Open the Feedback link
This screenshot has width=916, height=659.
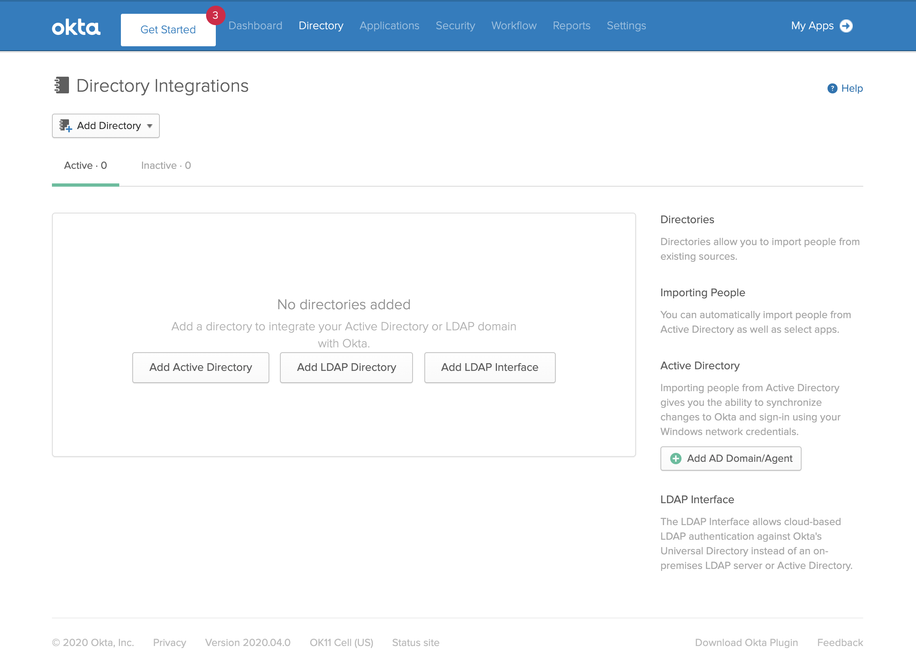tap(840, 642)
